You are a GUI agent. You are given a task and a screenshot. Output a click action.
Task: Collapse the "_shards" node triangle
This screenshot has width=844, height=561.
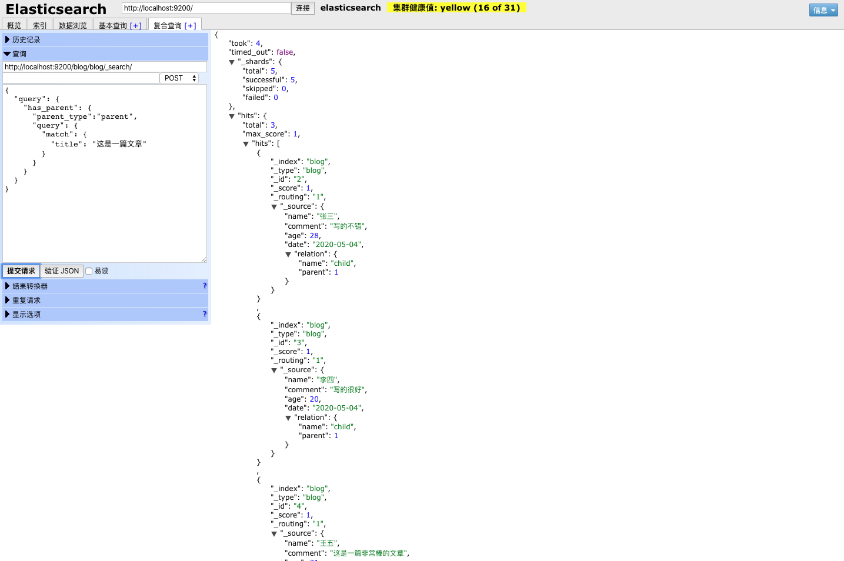click(232, 62)
